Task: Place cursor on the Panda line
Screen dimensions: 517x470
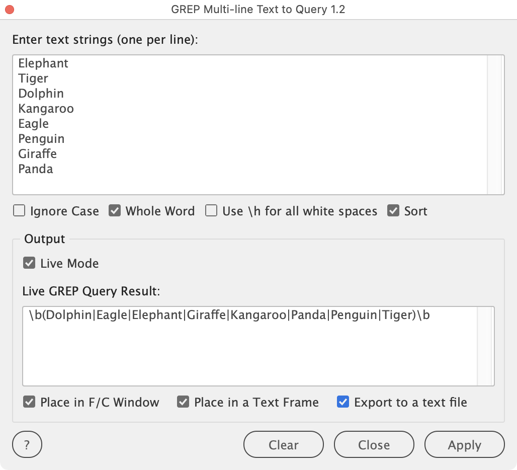Action: (36, 169)
